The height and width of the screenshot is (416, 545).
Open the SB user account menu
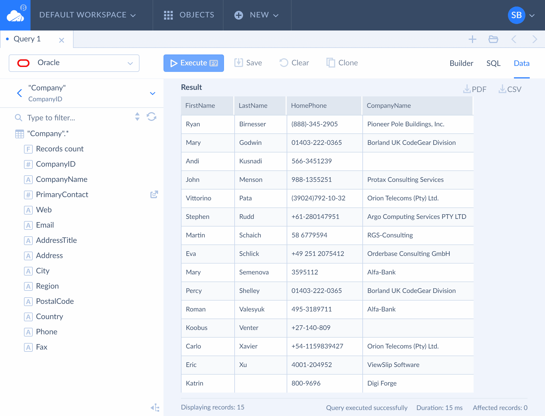521,15
